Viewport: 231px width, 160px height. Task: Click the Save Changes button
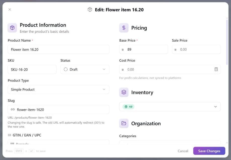click(x=209, y=151)
